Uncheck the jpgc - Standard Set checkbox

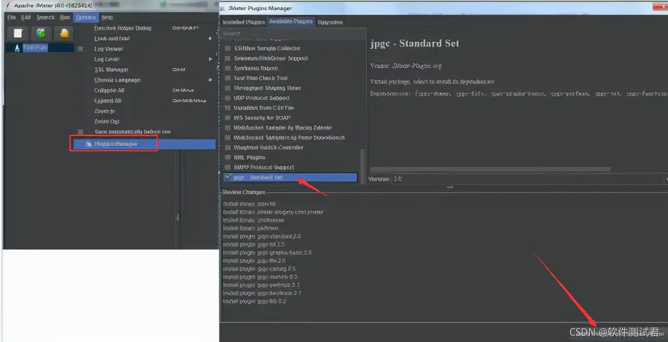[x=228, y=177]
